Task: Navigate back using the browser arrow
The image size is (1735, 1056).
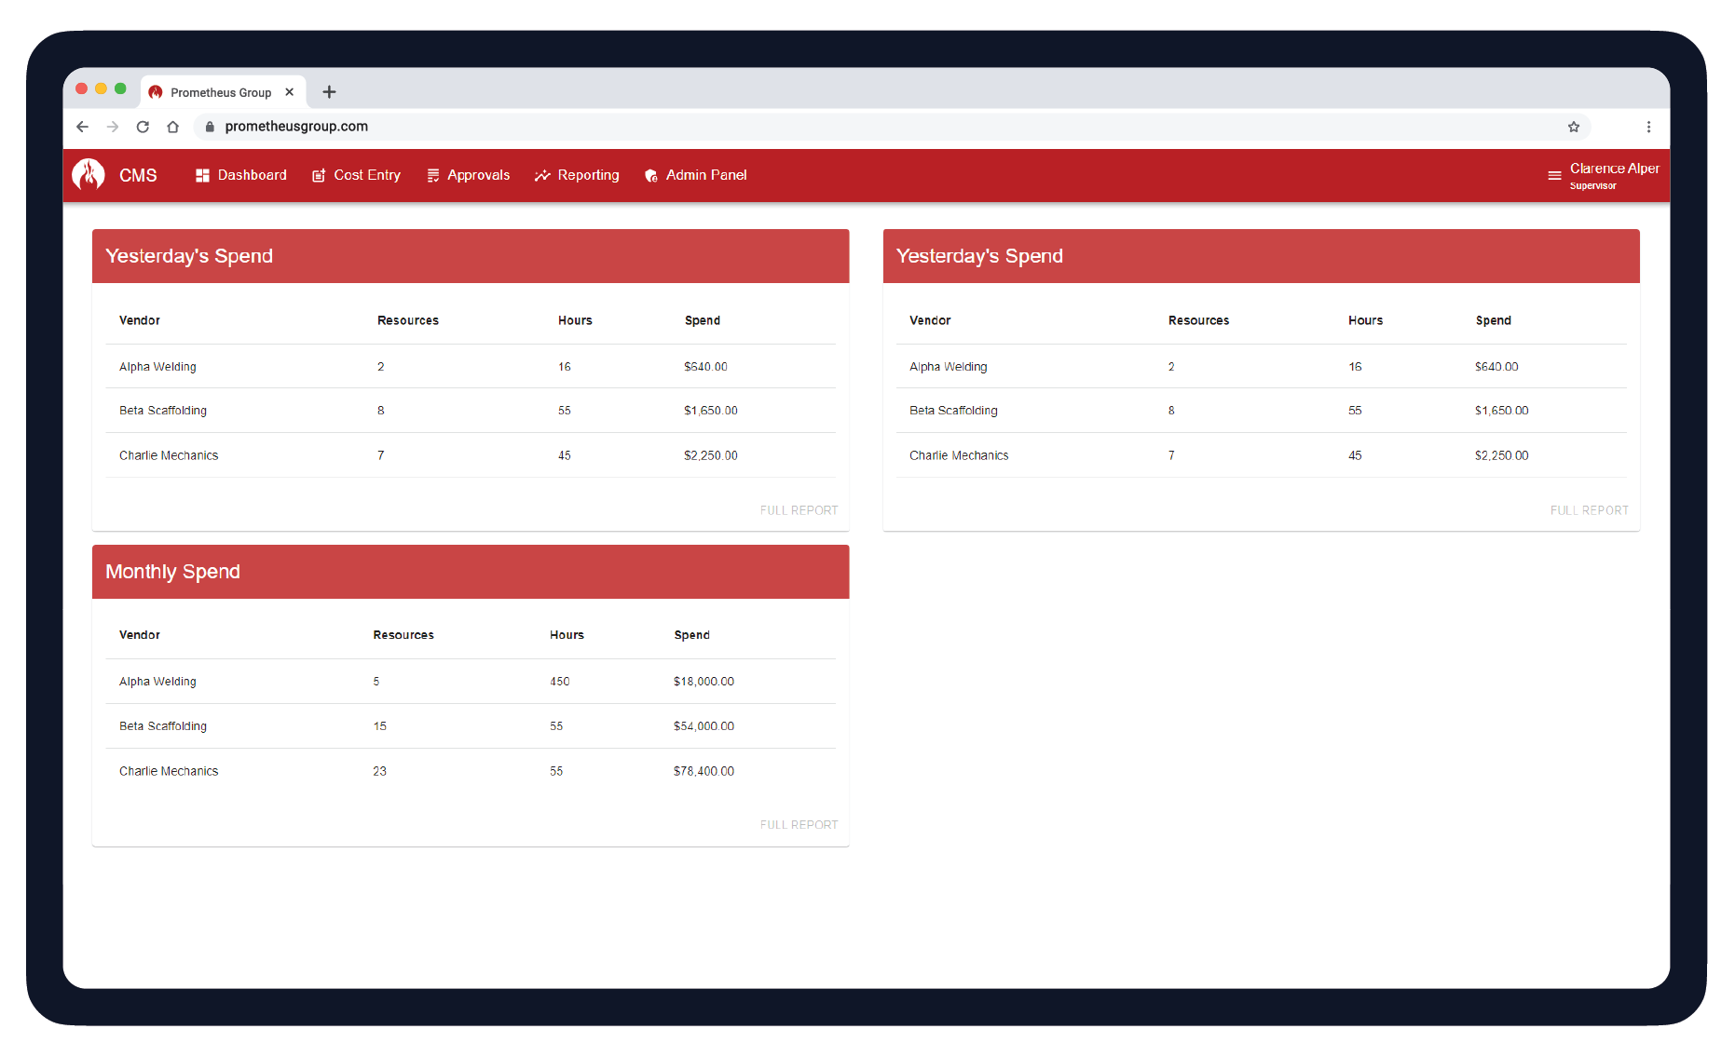Action: pos(82,127)
